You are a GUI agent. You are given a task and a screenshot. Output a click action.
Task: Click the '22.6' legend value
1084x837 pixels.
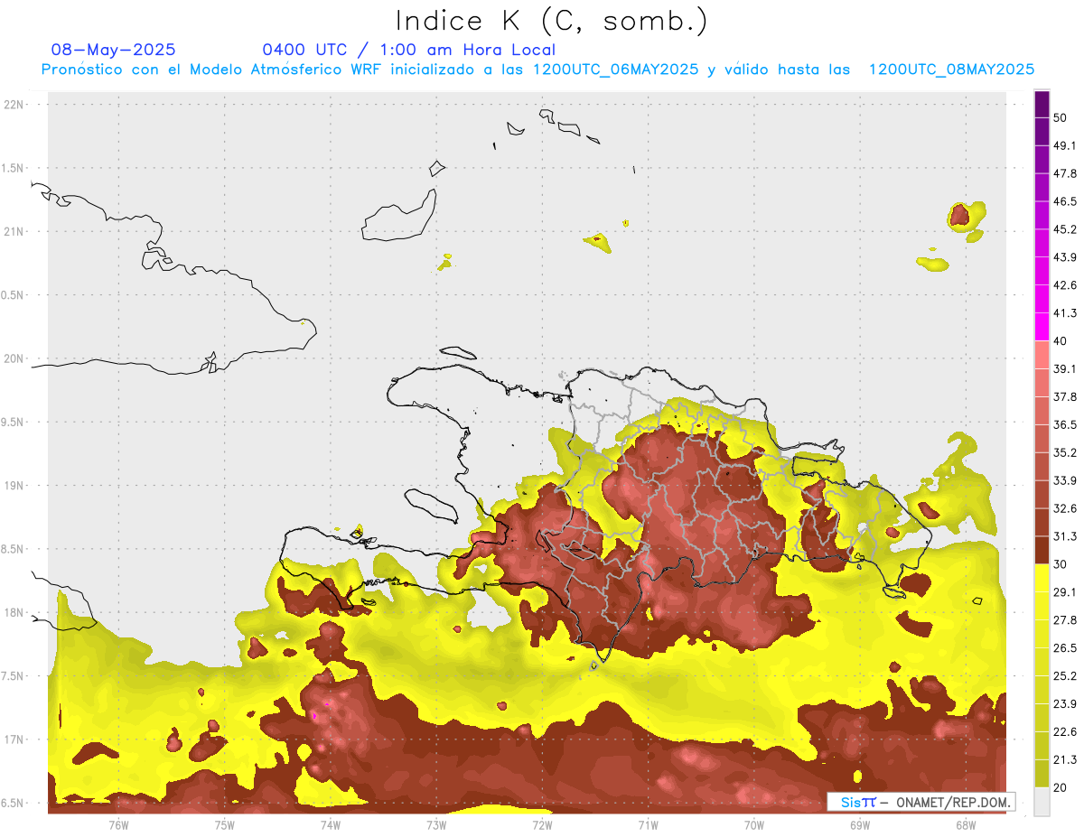[x=1065, y=732]
